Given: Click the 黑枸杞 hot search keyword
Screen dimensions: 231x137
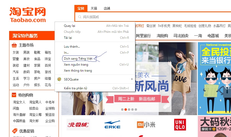Looking at the screenshot, I should pos(177,26).
